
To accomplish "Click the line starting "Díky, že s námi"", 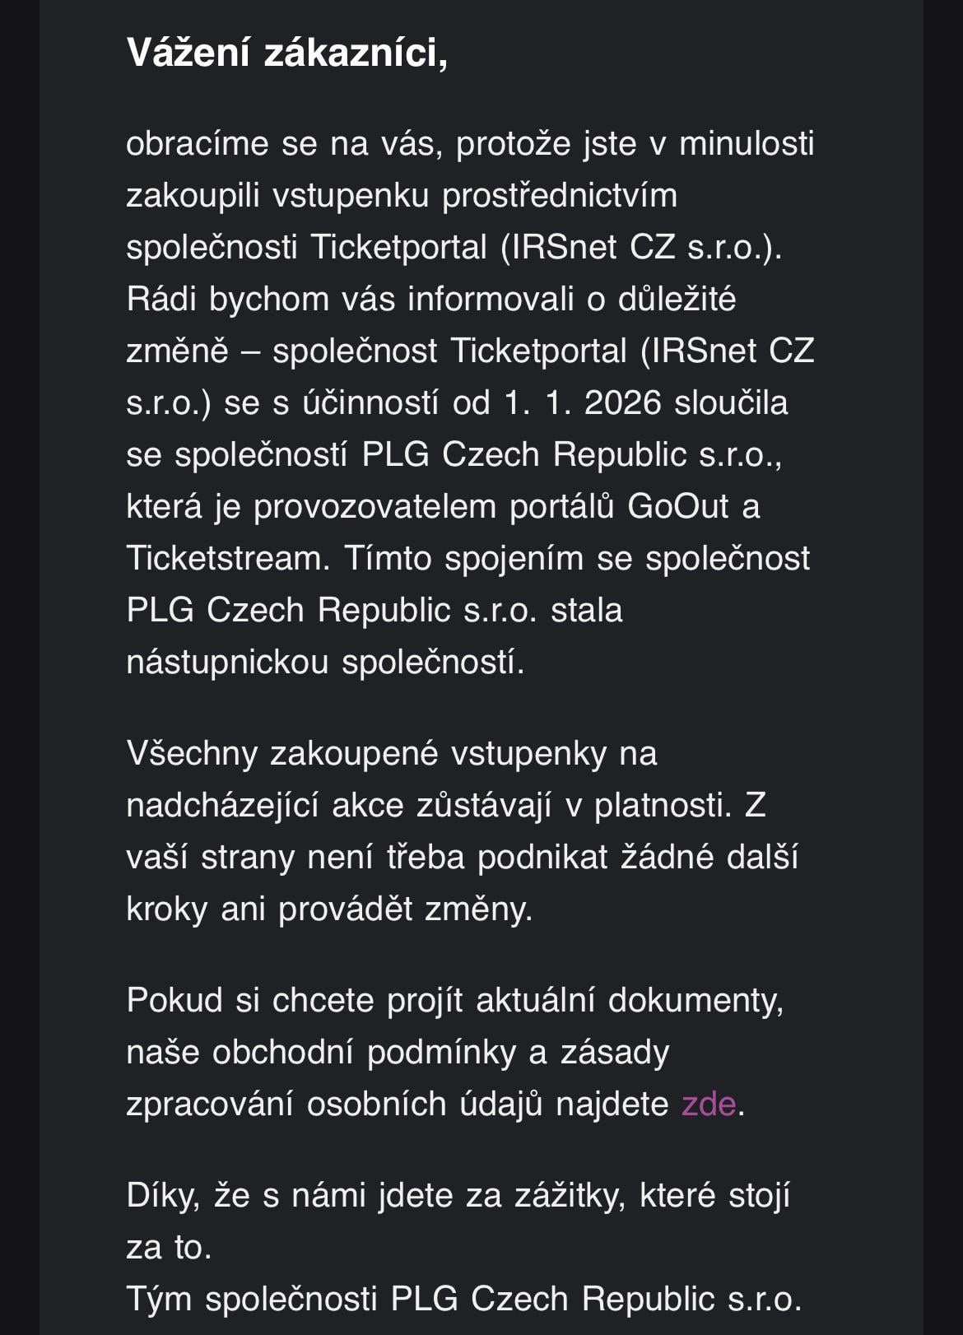I will click(458, 1195).
